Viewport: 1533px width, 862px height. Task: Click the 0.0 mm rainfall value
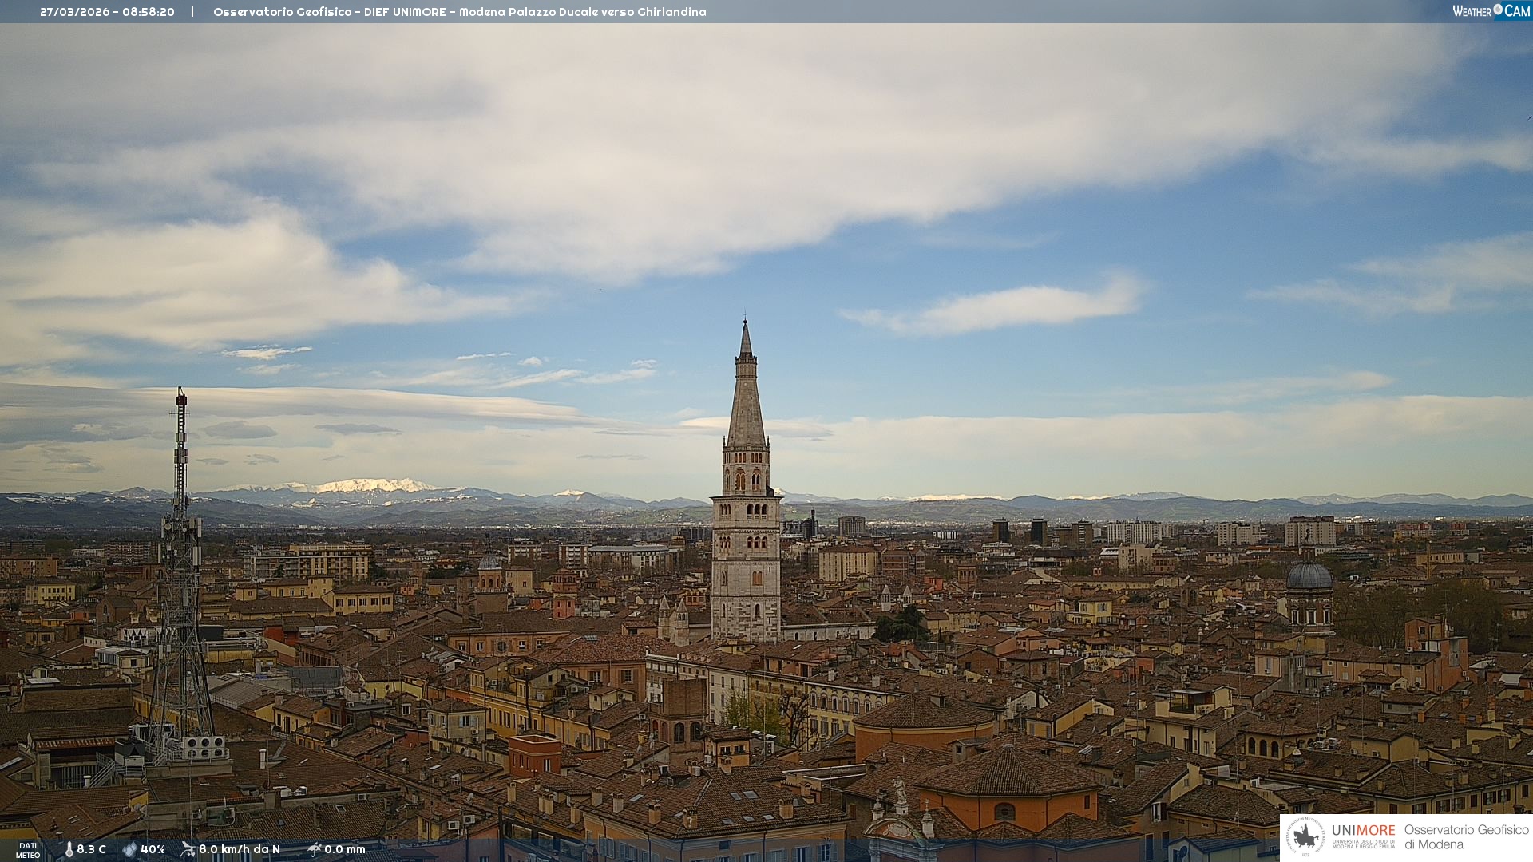(x=345, y=849)
